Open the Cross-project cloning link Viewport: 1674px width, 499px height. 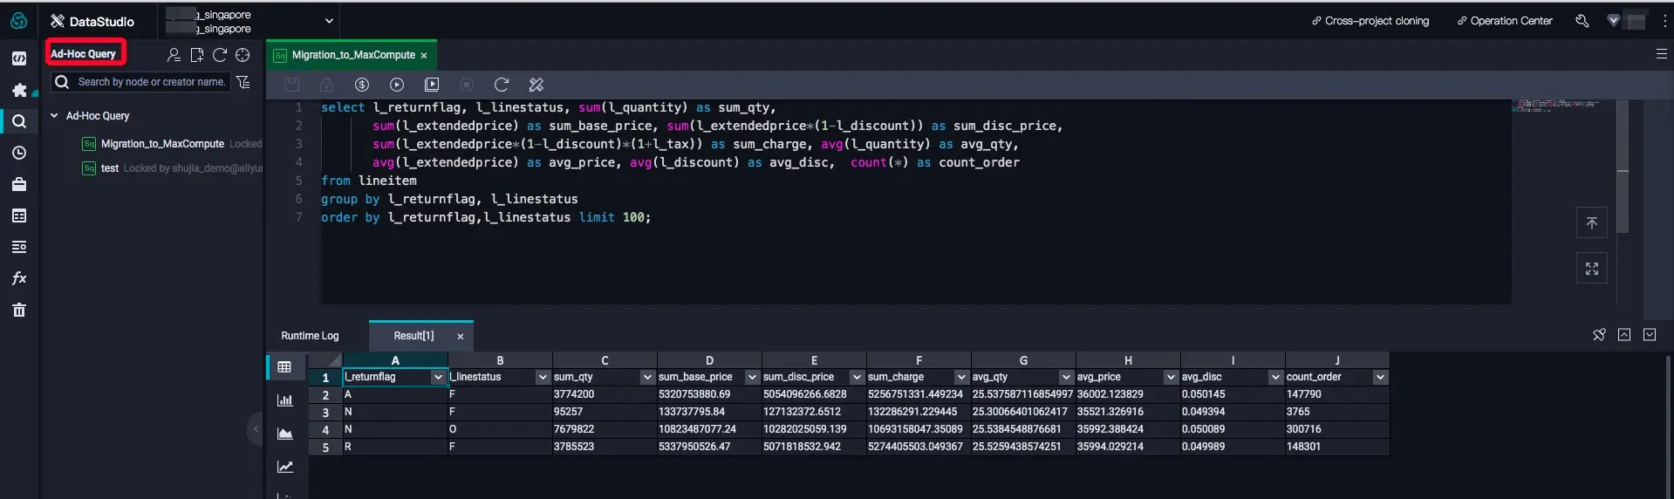click(1370, 21)
